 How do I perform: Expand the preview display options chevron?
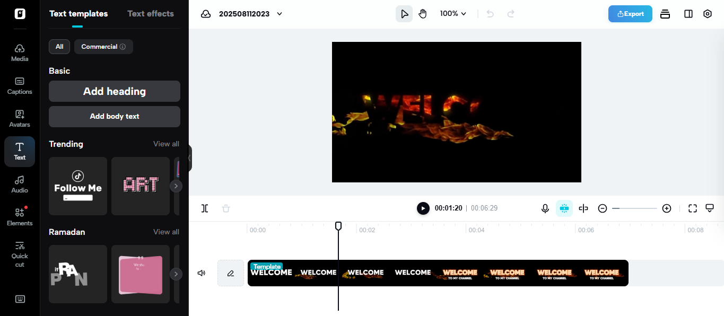710,208
